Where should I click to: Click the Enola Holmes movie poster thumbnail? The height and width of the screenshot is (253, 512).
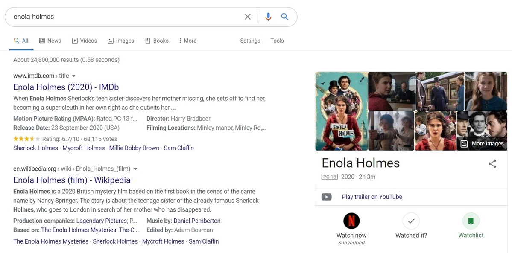click(x=341, y=111)
